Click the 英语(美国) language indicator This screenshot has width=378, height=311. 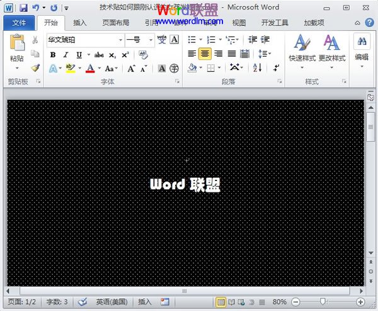tap(112, 302)
